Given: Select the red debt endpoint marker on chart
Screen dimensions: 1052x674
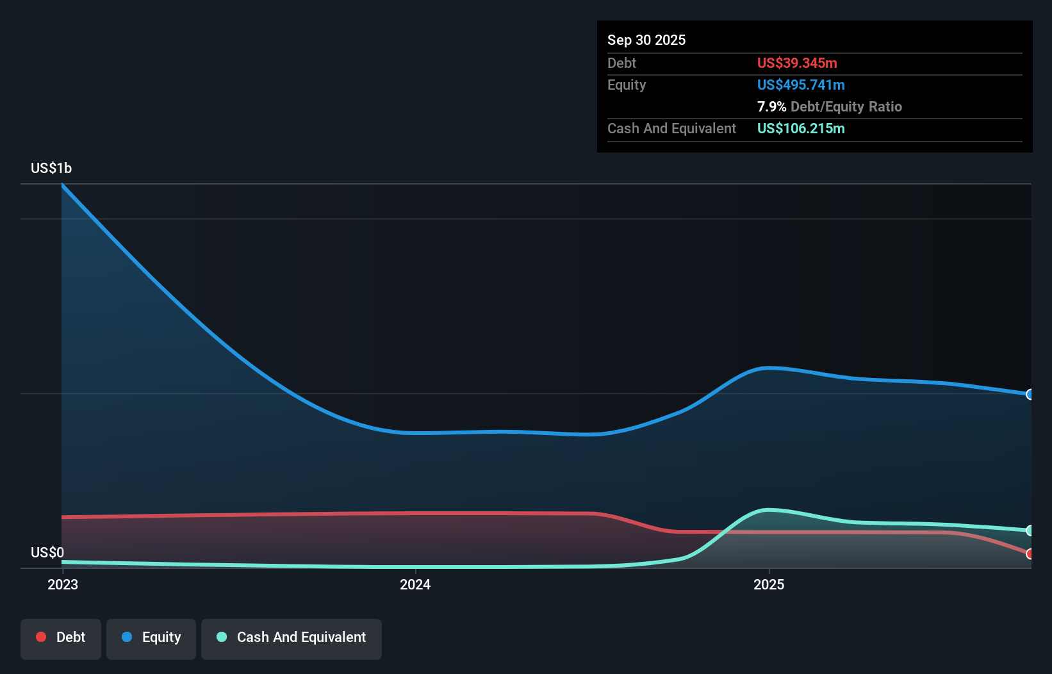Looking at the screenshot, I should pos(1030,555).
